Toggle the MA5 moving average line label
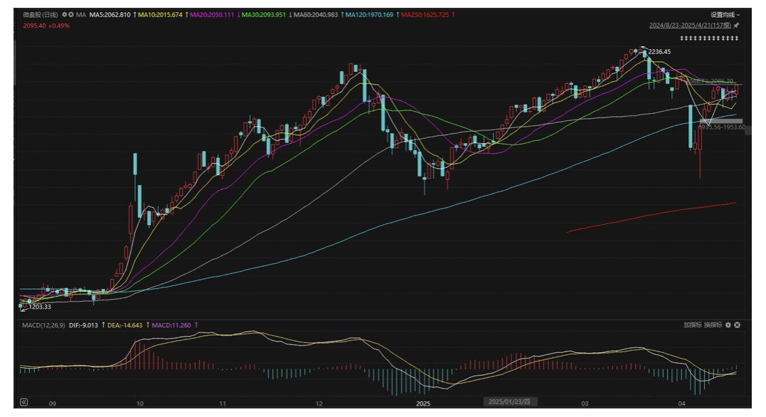The height and width of the screenshot is (417, 766). 110,14
